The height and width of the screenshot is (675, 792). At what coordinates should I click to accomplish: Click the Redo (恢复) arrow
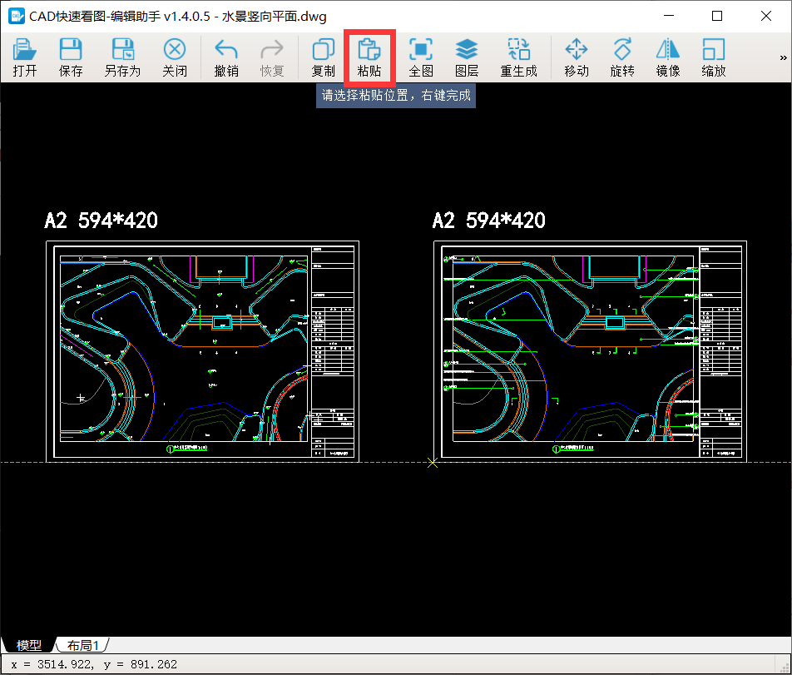coord(272,57)
